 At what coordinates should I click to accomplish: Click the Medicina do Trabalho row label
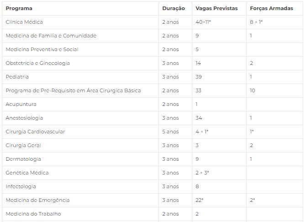coord(33,214)
